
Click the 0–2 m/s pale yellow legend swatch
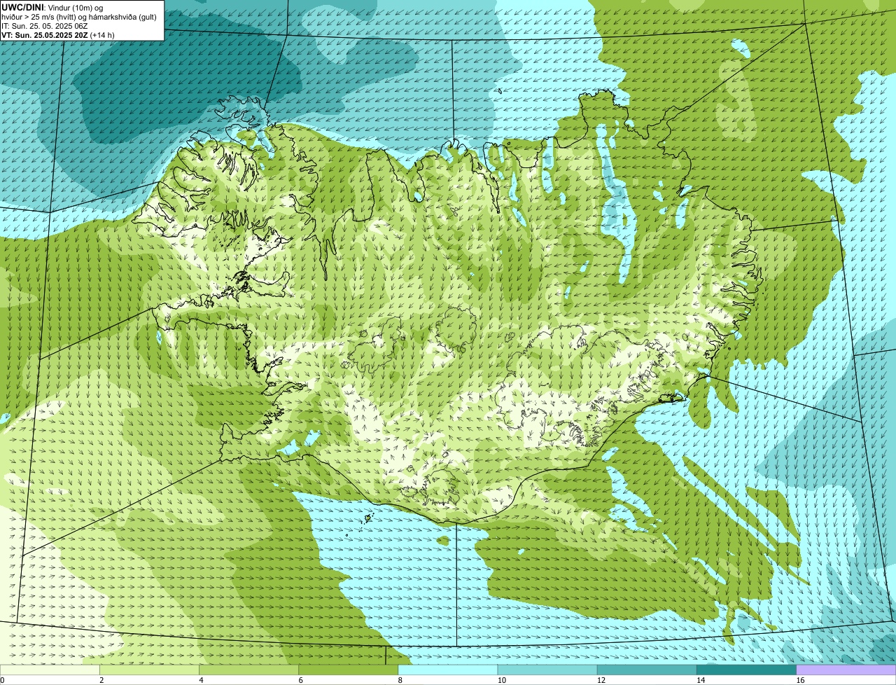(50, 670)
